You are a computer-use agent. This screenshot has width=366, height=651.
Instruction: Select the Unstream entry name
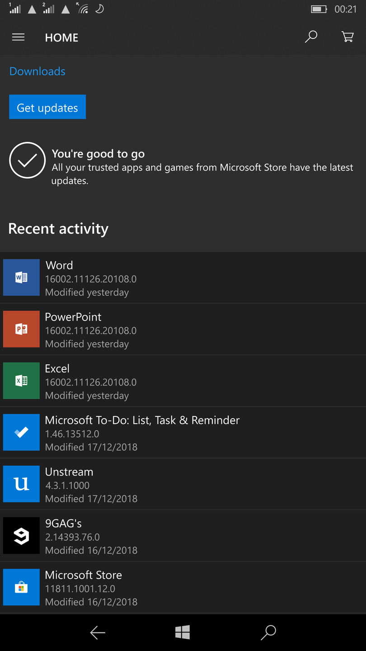tap(69, 472)
